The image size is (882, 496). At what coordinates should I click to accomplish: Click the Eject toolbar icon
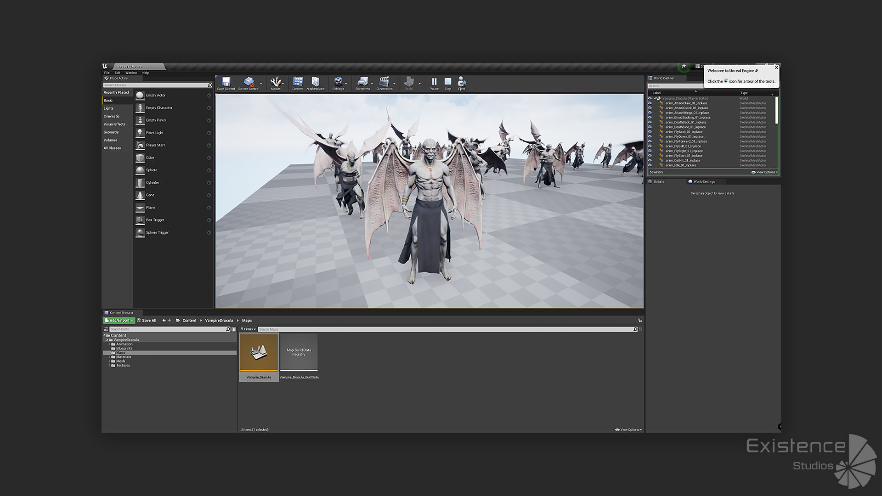click(462, 83)
